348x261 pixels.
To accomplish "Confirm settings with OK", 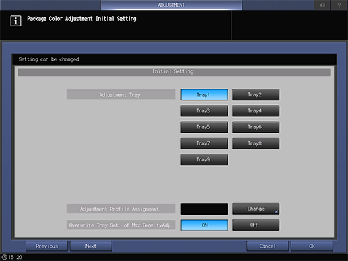I will pos(312,246).
